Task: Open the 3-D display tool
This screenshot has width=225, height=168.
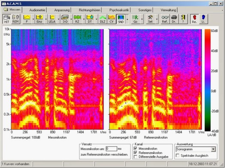Action: click(65, 19)
